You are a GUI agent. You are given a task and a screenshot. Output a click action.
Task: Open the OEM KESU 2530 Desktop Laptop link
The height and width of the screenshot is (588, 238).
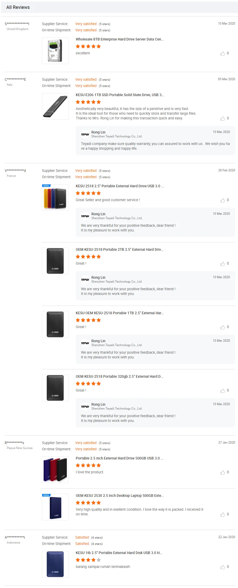pyautogui.click(x=120, y=496)
